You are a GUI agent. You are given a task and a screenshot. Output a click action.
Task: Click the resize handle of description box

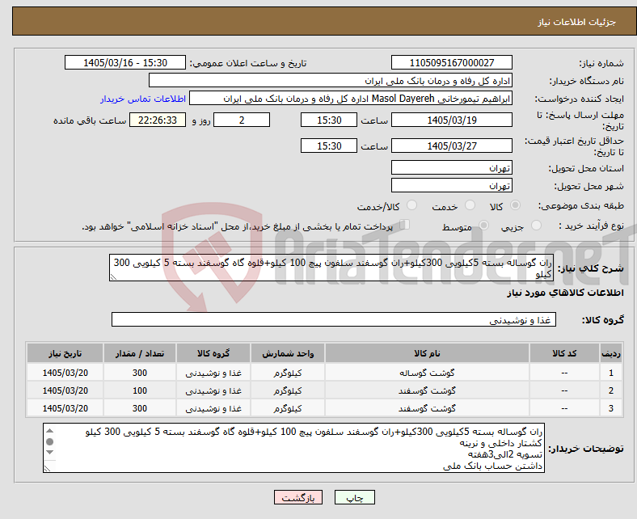point(113,277)
